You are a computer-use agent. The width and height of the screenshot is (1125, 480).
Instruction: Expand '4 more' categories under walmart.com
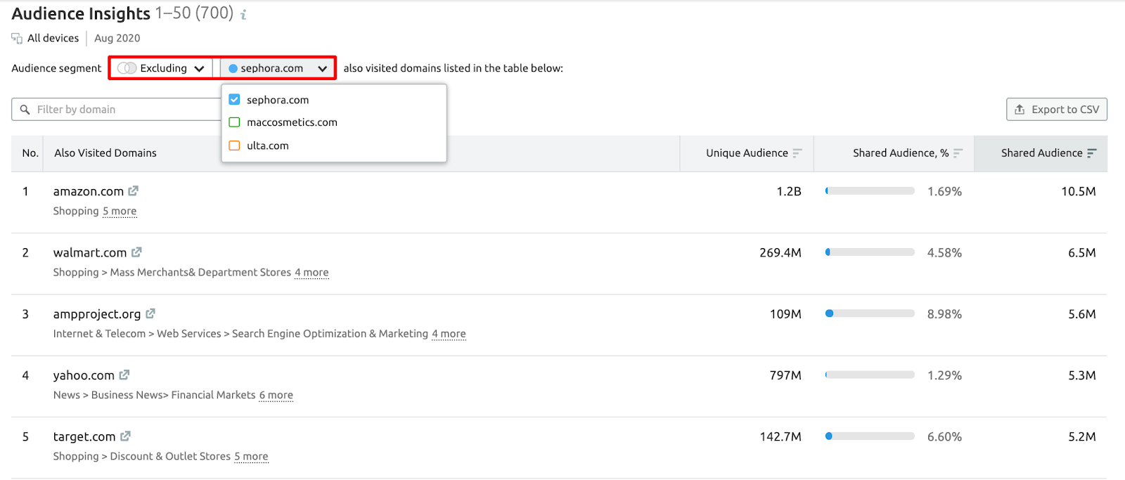[x=311, y=272]
